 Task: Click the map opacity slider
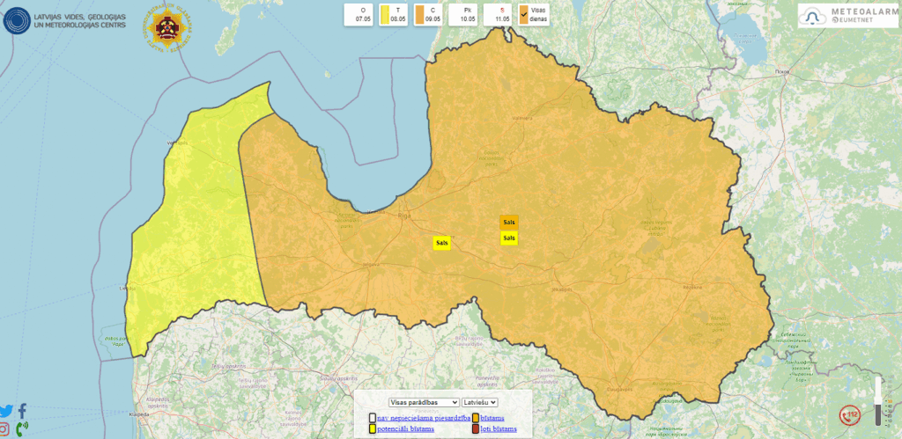(x=877, y=403)
